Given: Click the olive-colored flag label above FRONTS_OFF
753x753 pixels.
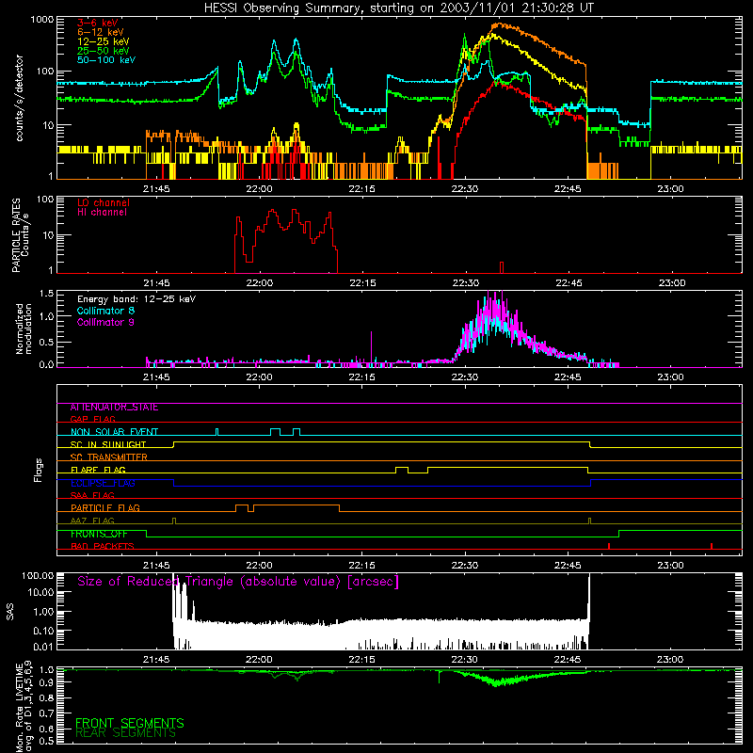Looking at the screenshot, I should pos(92,521).
